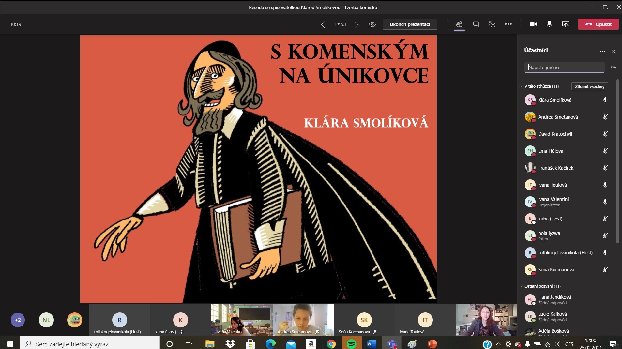
Task: Select invited person Lucie Kafková
Action: [566, 316]
